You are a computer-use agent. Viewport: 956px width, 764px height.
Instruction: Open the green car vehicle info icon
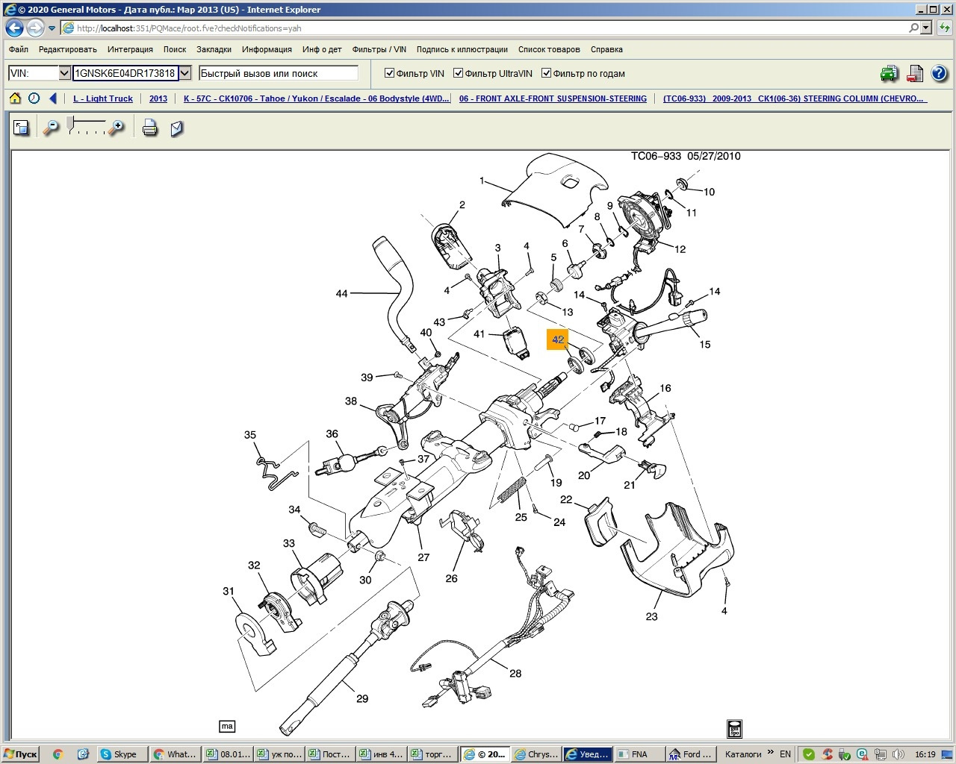click(889, 73)
